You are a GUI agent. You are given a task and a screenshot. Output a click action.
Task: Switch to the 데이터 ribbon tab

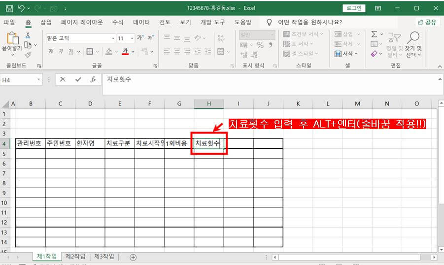pos(141,22)
